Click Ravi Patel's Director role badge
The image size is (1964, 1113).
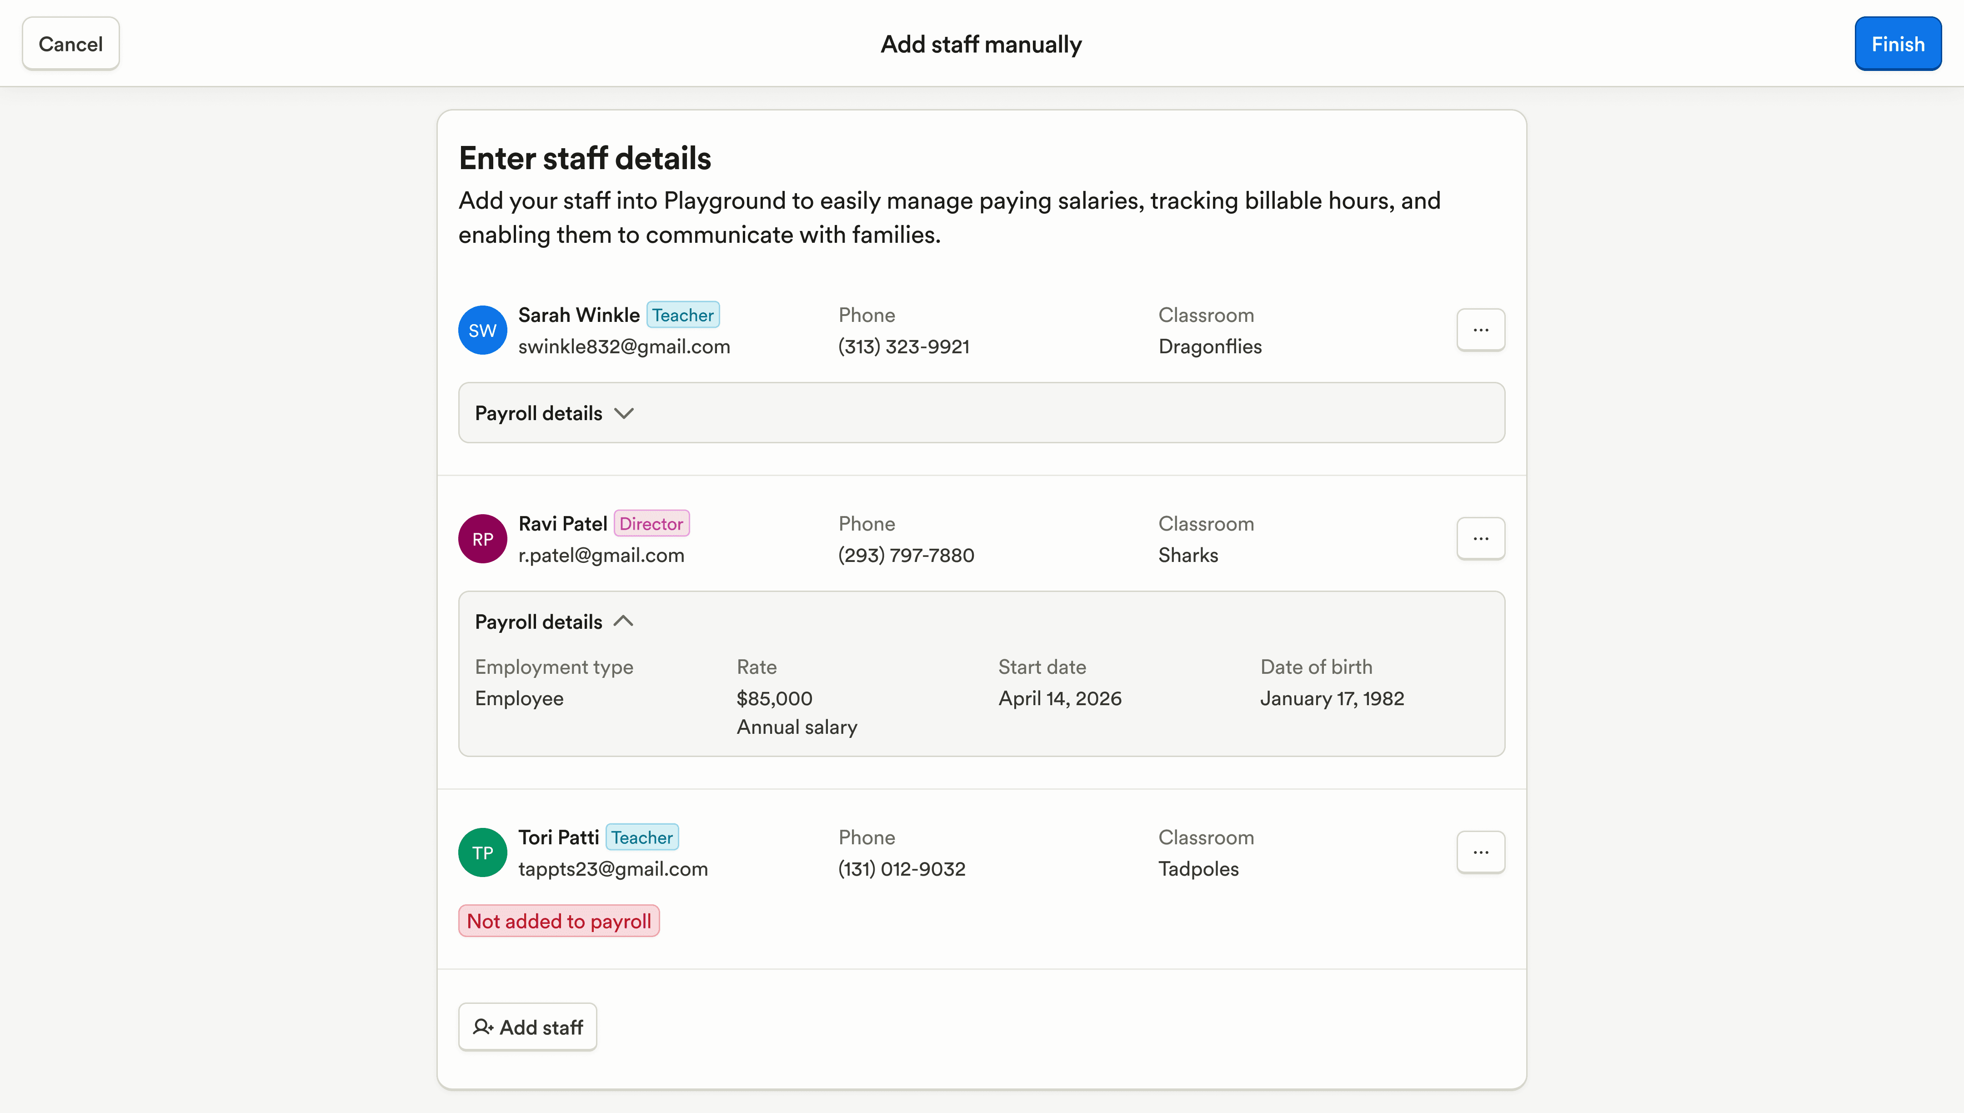(x=651, y=524)
